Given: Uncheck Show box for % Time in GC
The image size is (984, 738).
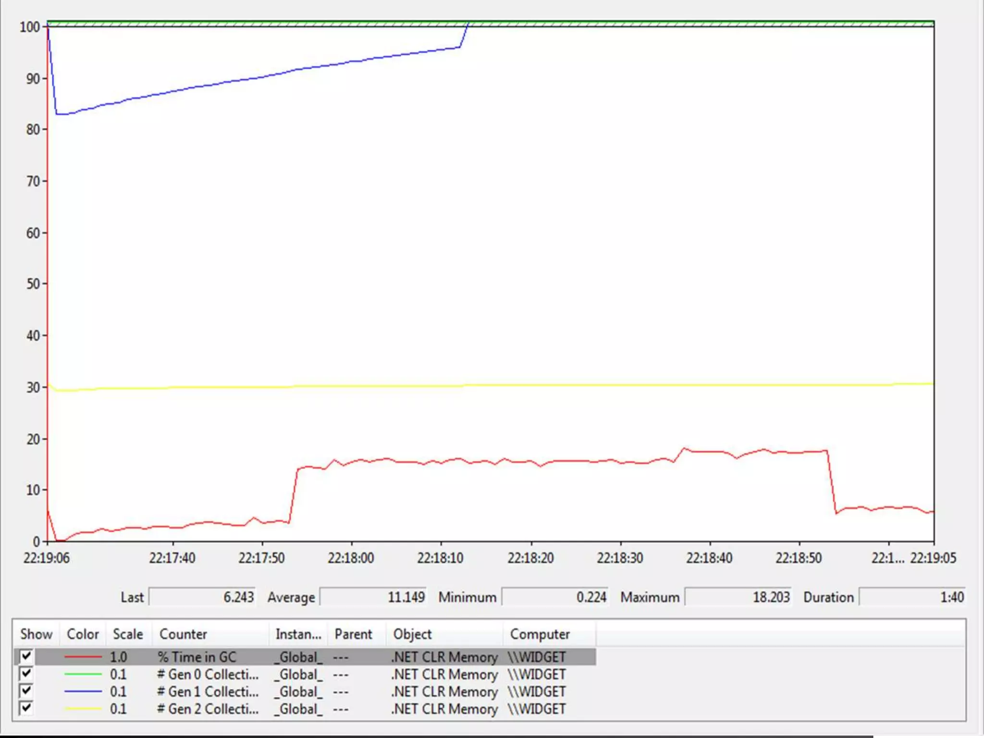Looking at the screenshot, I should (x=26, y=656).
